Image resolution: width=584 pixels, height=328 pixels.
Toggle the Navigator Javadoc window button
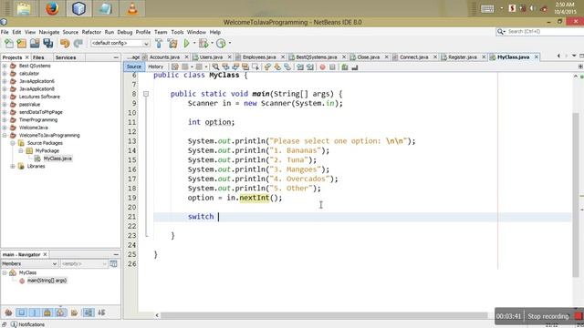(x=113, y=263)
